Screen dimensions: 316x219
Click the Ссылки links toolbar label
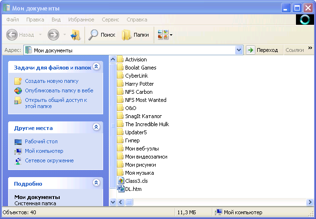point(295,50)
